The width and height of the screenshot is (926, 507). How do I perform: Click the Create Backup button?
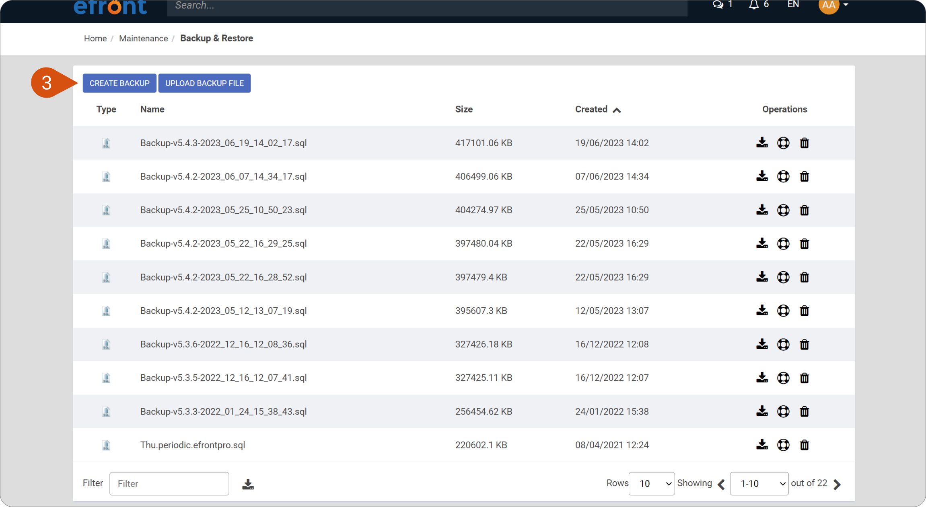point(119,83)
